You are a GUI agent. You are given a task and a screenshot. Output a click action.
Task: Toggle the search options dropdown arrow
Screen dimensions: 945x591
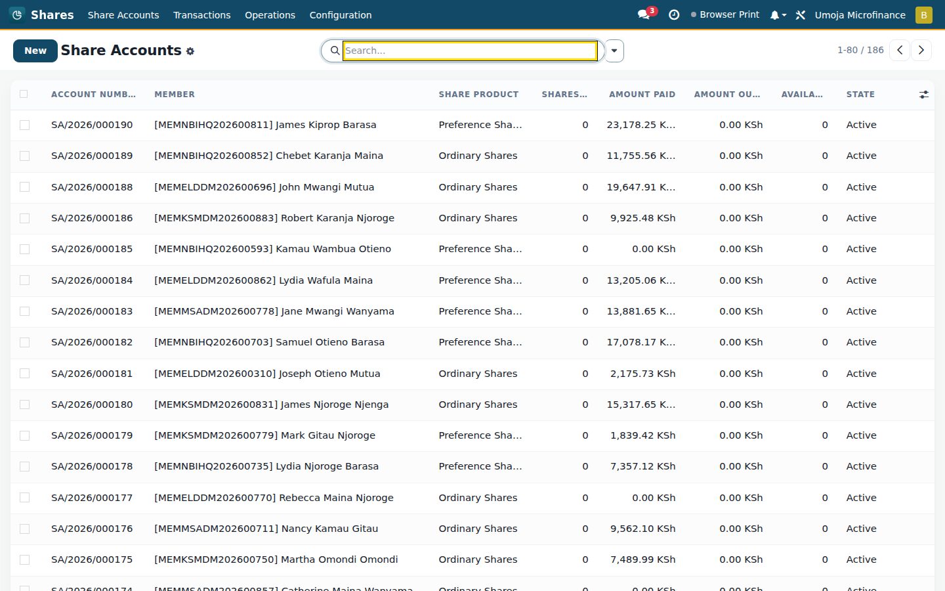coord(614,51)
